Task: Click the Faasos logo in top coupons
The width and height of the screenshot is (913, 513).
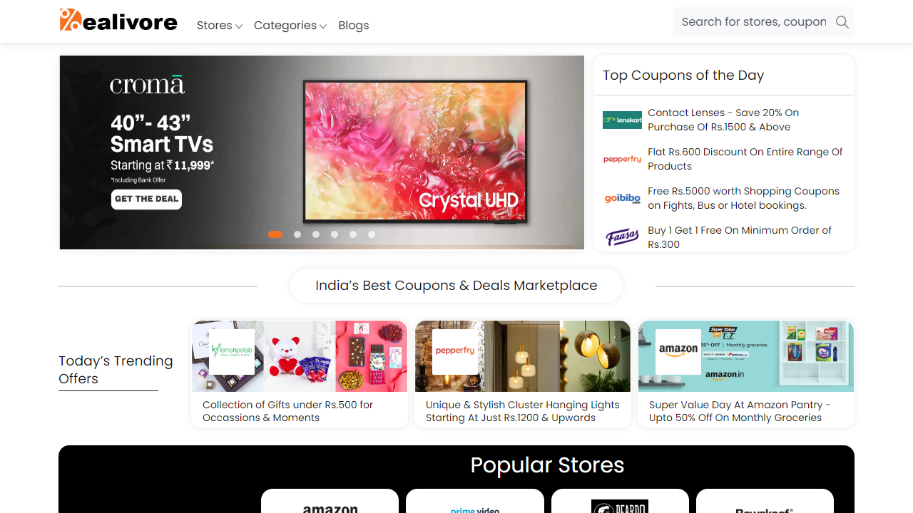Action: pos(622,237)
